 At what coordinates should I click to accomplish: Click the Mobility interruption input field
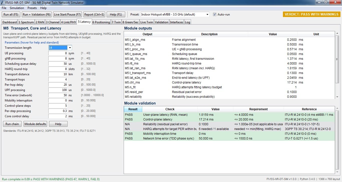coord(58,100)
